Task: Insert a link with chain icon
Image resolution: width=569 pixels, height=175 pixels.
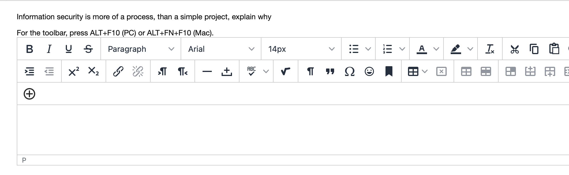Action: 118,71
